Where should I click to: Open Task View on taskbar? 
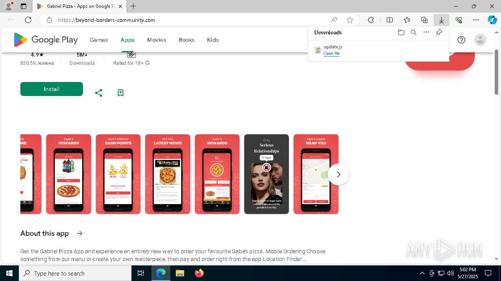[141, 273]
